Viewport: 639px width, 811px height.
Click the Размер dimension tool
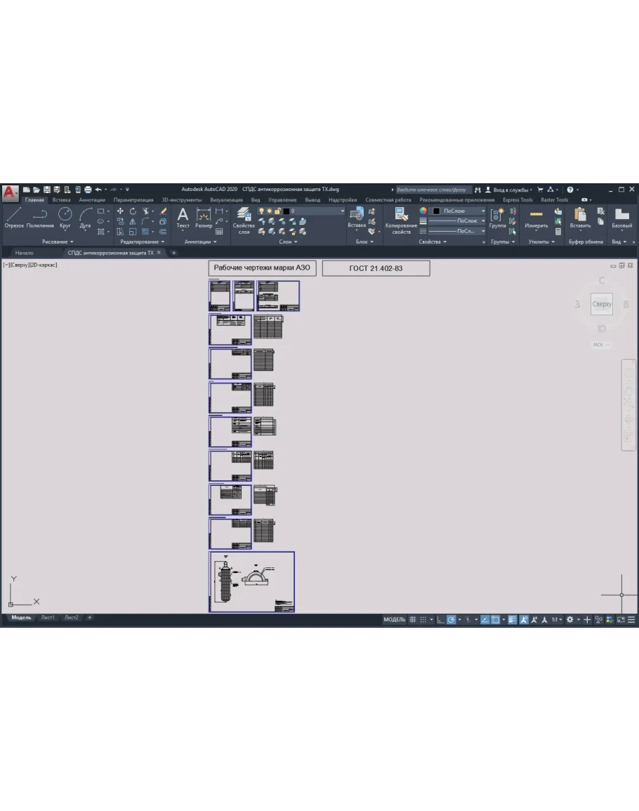click(x=204, y=218)
